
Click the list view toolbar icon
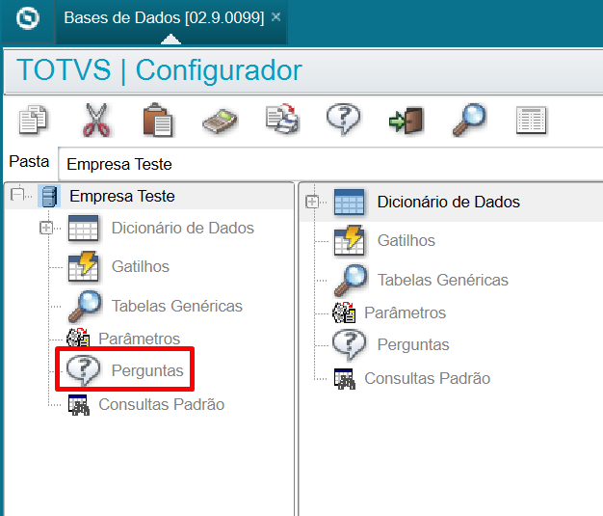click(x=531, y=121)
